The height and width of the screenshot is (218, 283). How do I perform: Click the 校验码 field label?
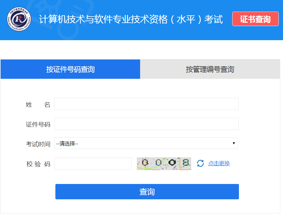(x=38, y=164)
